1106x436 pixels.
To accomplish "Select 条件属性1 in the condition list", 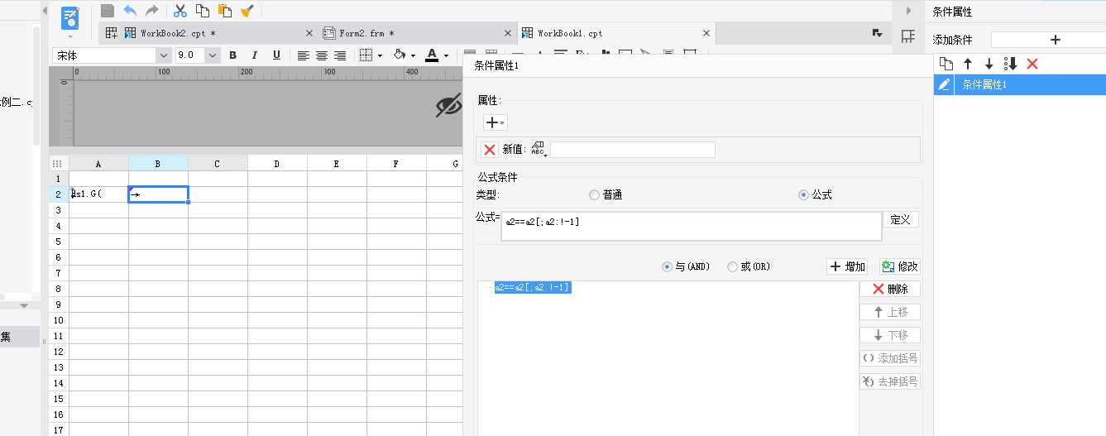I will click(1020, 84).
